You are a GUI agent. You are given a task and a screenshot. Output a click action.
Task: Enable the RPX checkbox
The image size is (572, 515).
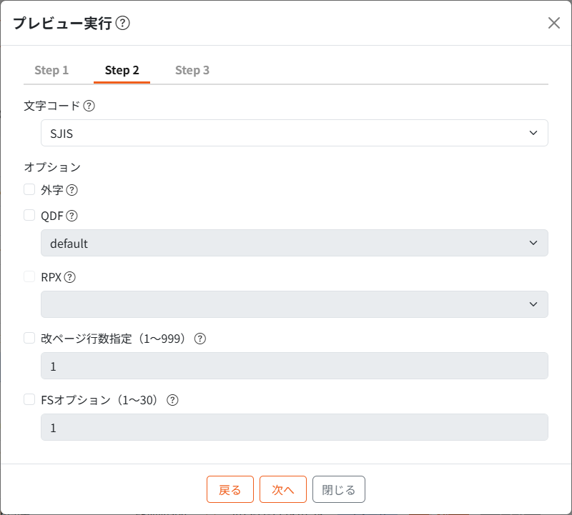pos(29,276)
